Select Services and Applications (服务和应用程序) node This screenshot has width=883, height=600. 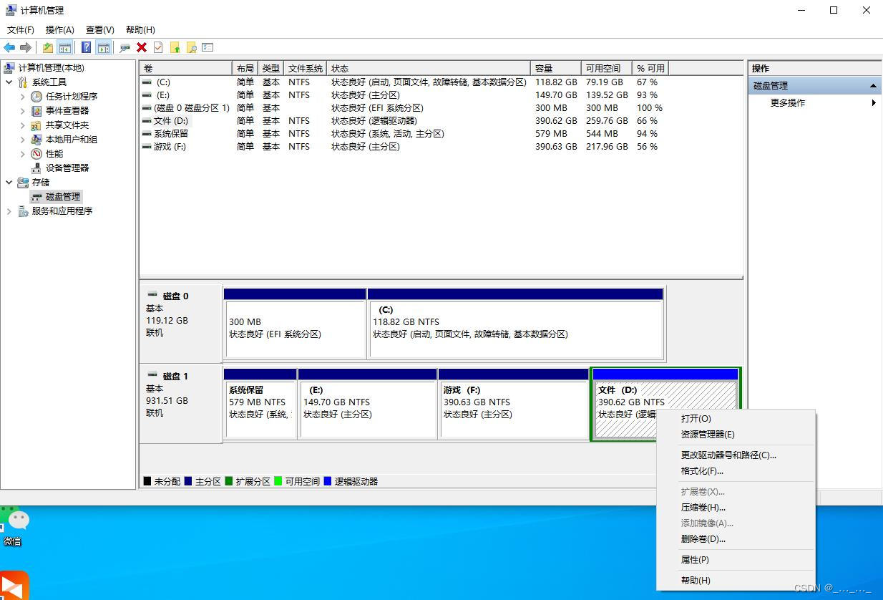(x=62, y=211)
